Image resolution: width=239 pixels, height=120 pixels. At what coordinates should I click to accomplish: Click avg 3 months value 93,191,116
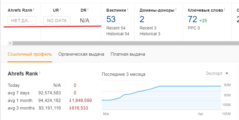50,108
